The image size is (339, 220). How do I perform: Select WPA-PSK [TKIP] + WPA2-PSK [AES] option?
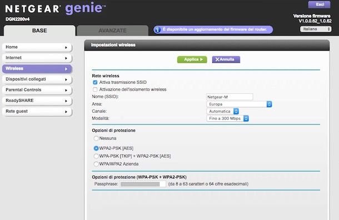click(96, 156)
